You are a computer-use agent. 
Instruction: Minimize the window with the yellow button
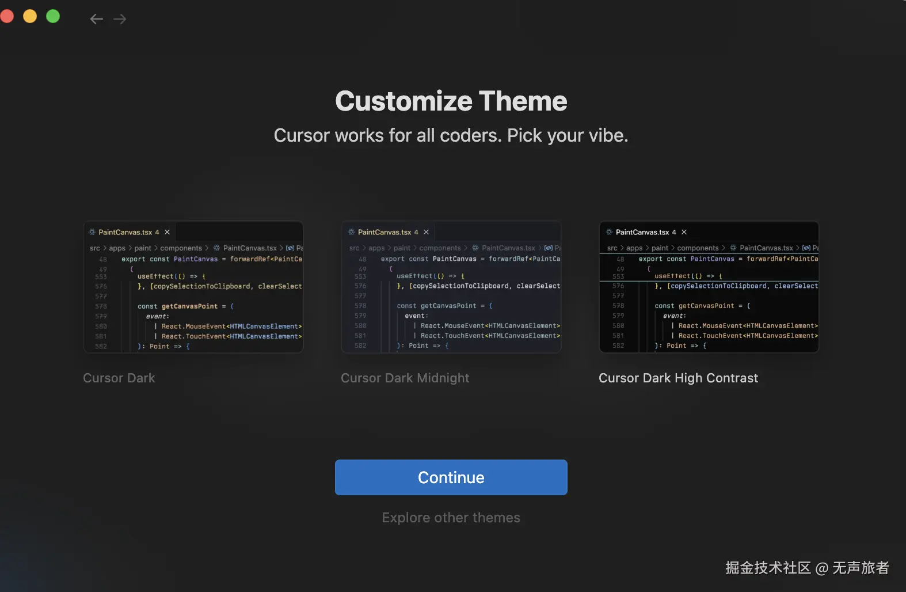click(x=30, y=16)
